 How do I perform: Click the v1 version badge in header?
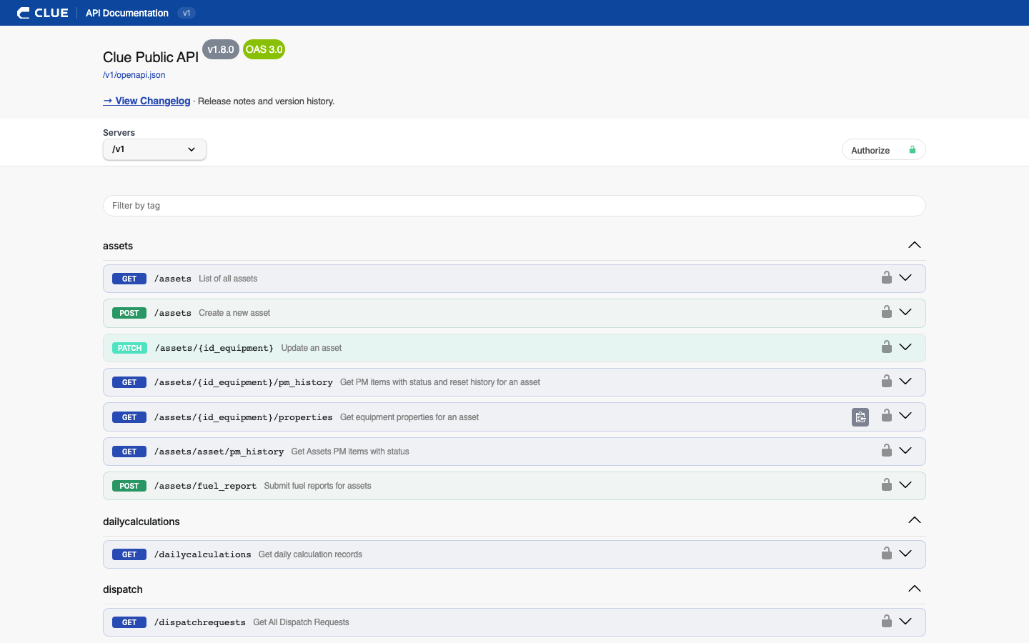click(x=187, y=13)
